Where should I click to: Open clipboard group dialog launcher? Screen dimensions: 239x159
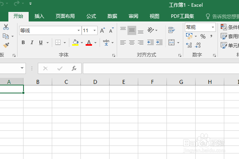[x=14, y=56]
